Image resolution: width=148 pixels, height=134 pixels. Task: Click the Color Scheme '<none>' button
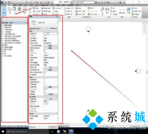click(x=51, y=68)
